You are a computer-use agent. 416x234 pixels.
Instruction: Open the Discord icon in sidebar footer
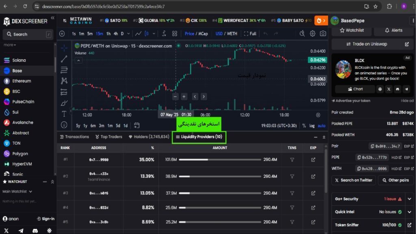(x=35, y=231)
